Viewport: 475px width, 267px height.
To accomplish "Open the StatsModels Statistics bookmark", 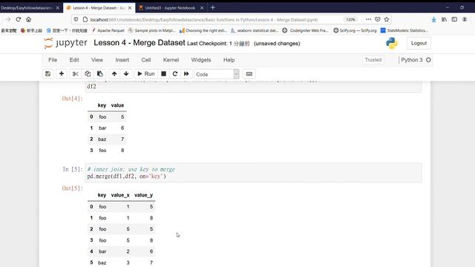I will click(x=404, y=30).
